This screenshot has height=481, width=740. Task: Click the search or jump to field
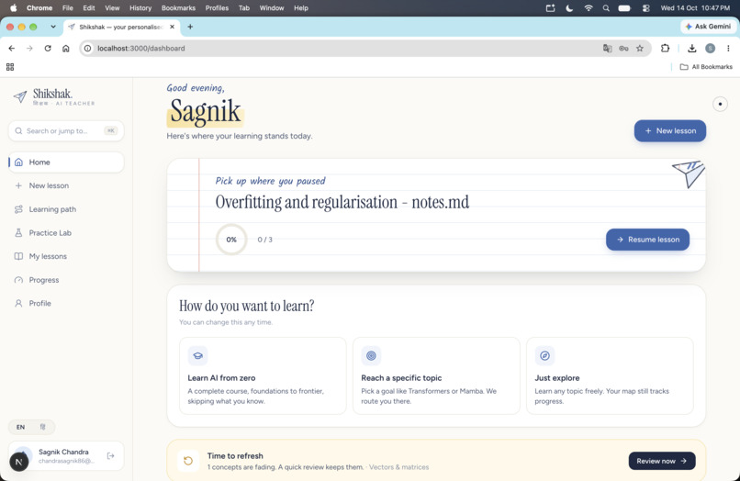[x=66, y=130]
